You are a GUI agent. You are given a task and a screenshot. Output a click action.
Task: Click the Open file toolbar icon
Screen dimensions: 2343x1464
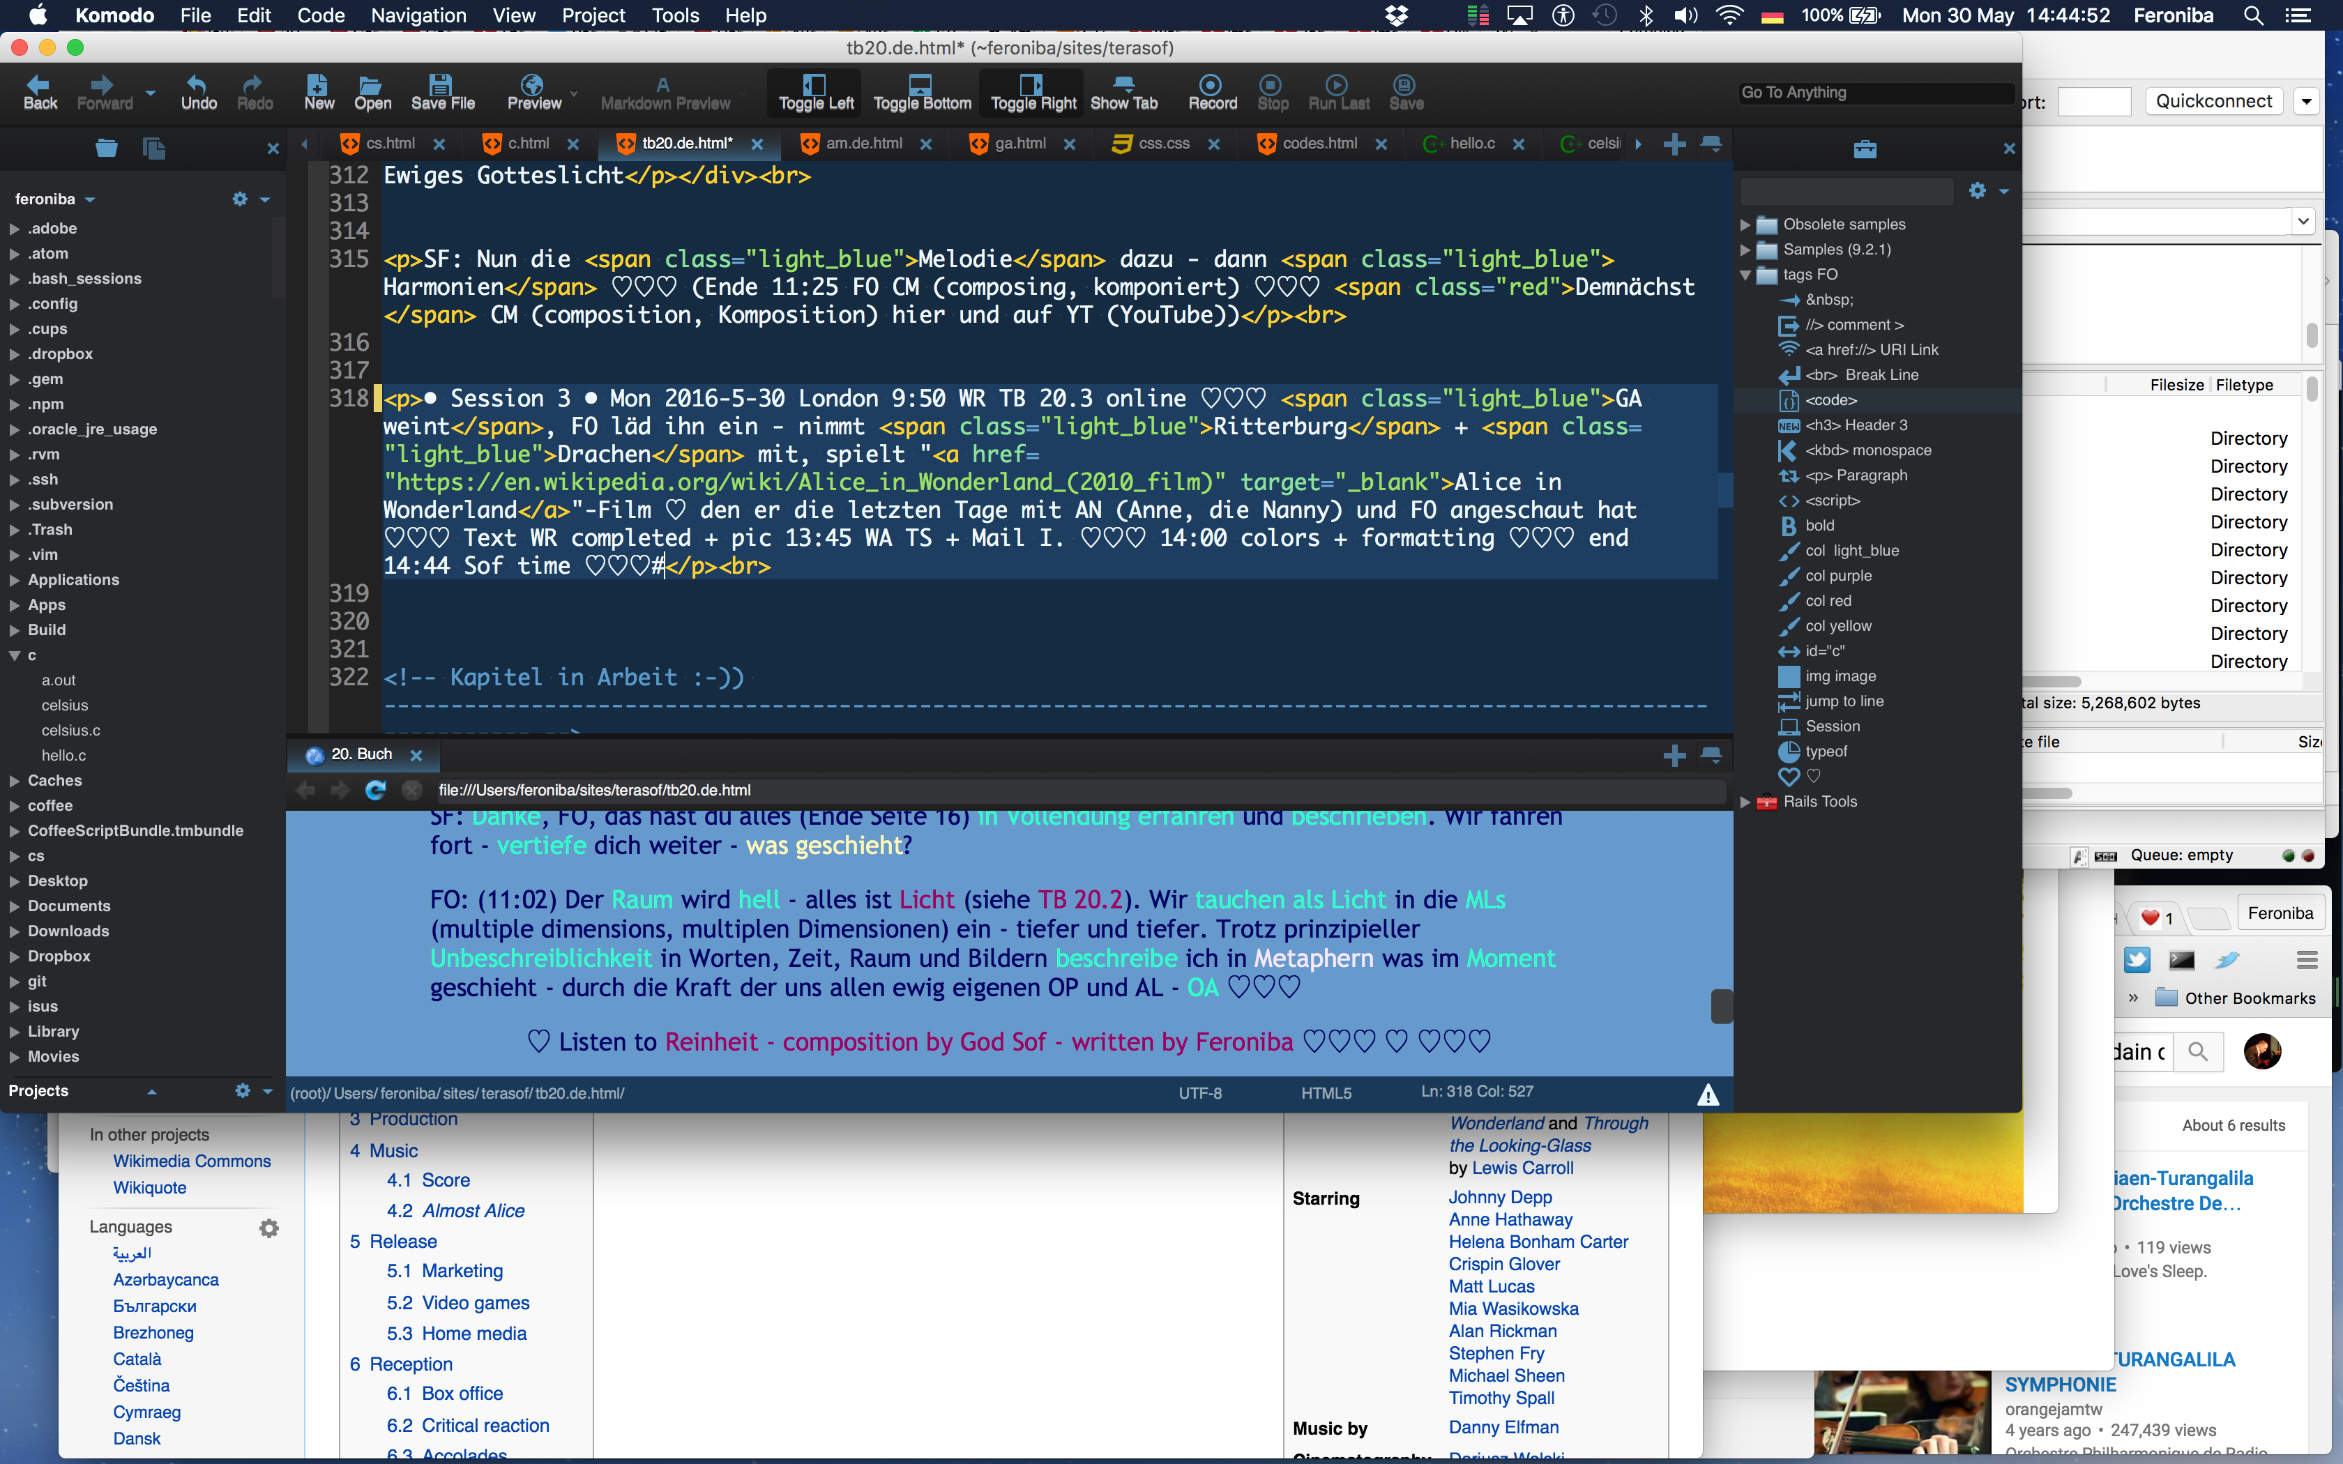coord(372,92)
